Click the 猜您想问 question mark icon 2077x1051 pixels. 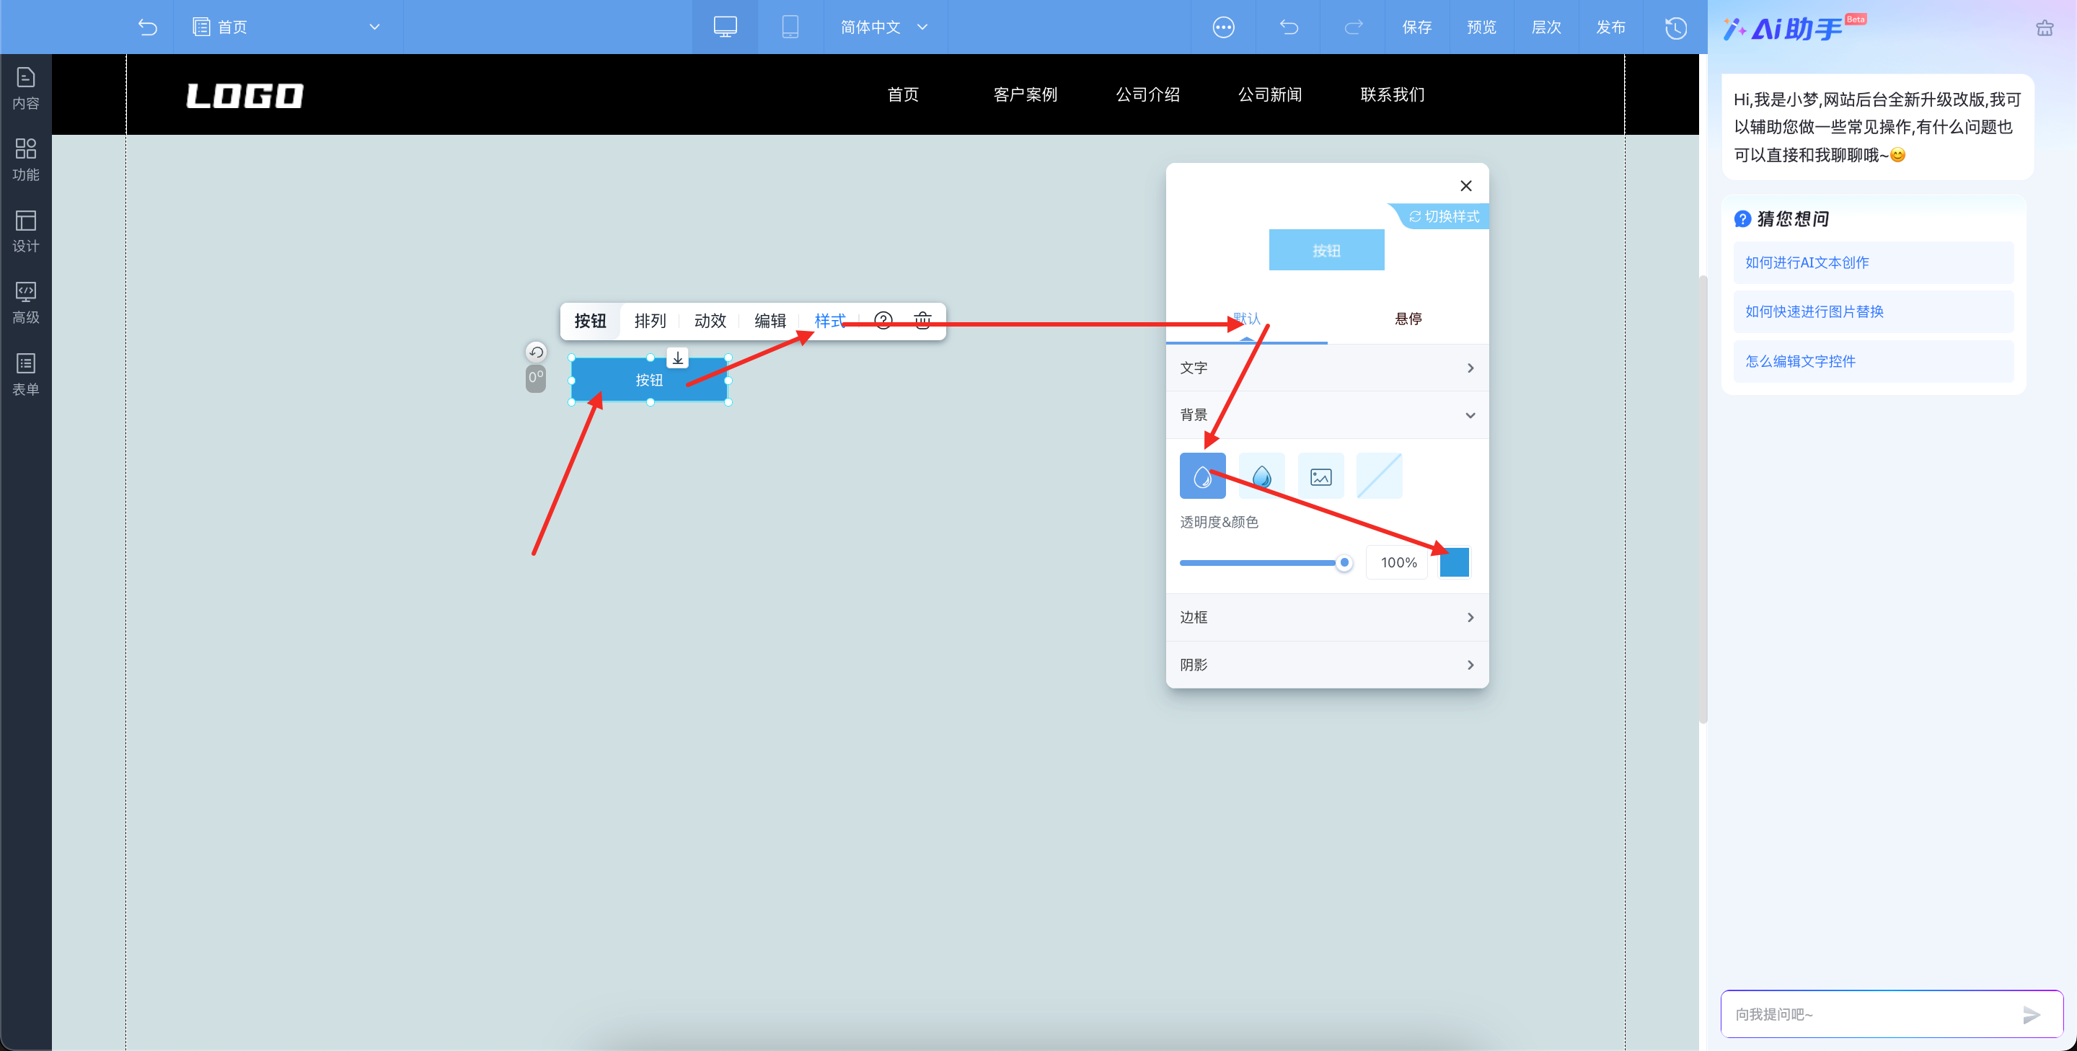(x=1742, y=218)
